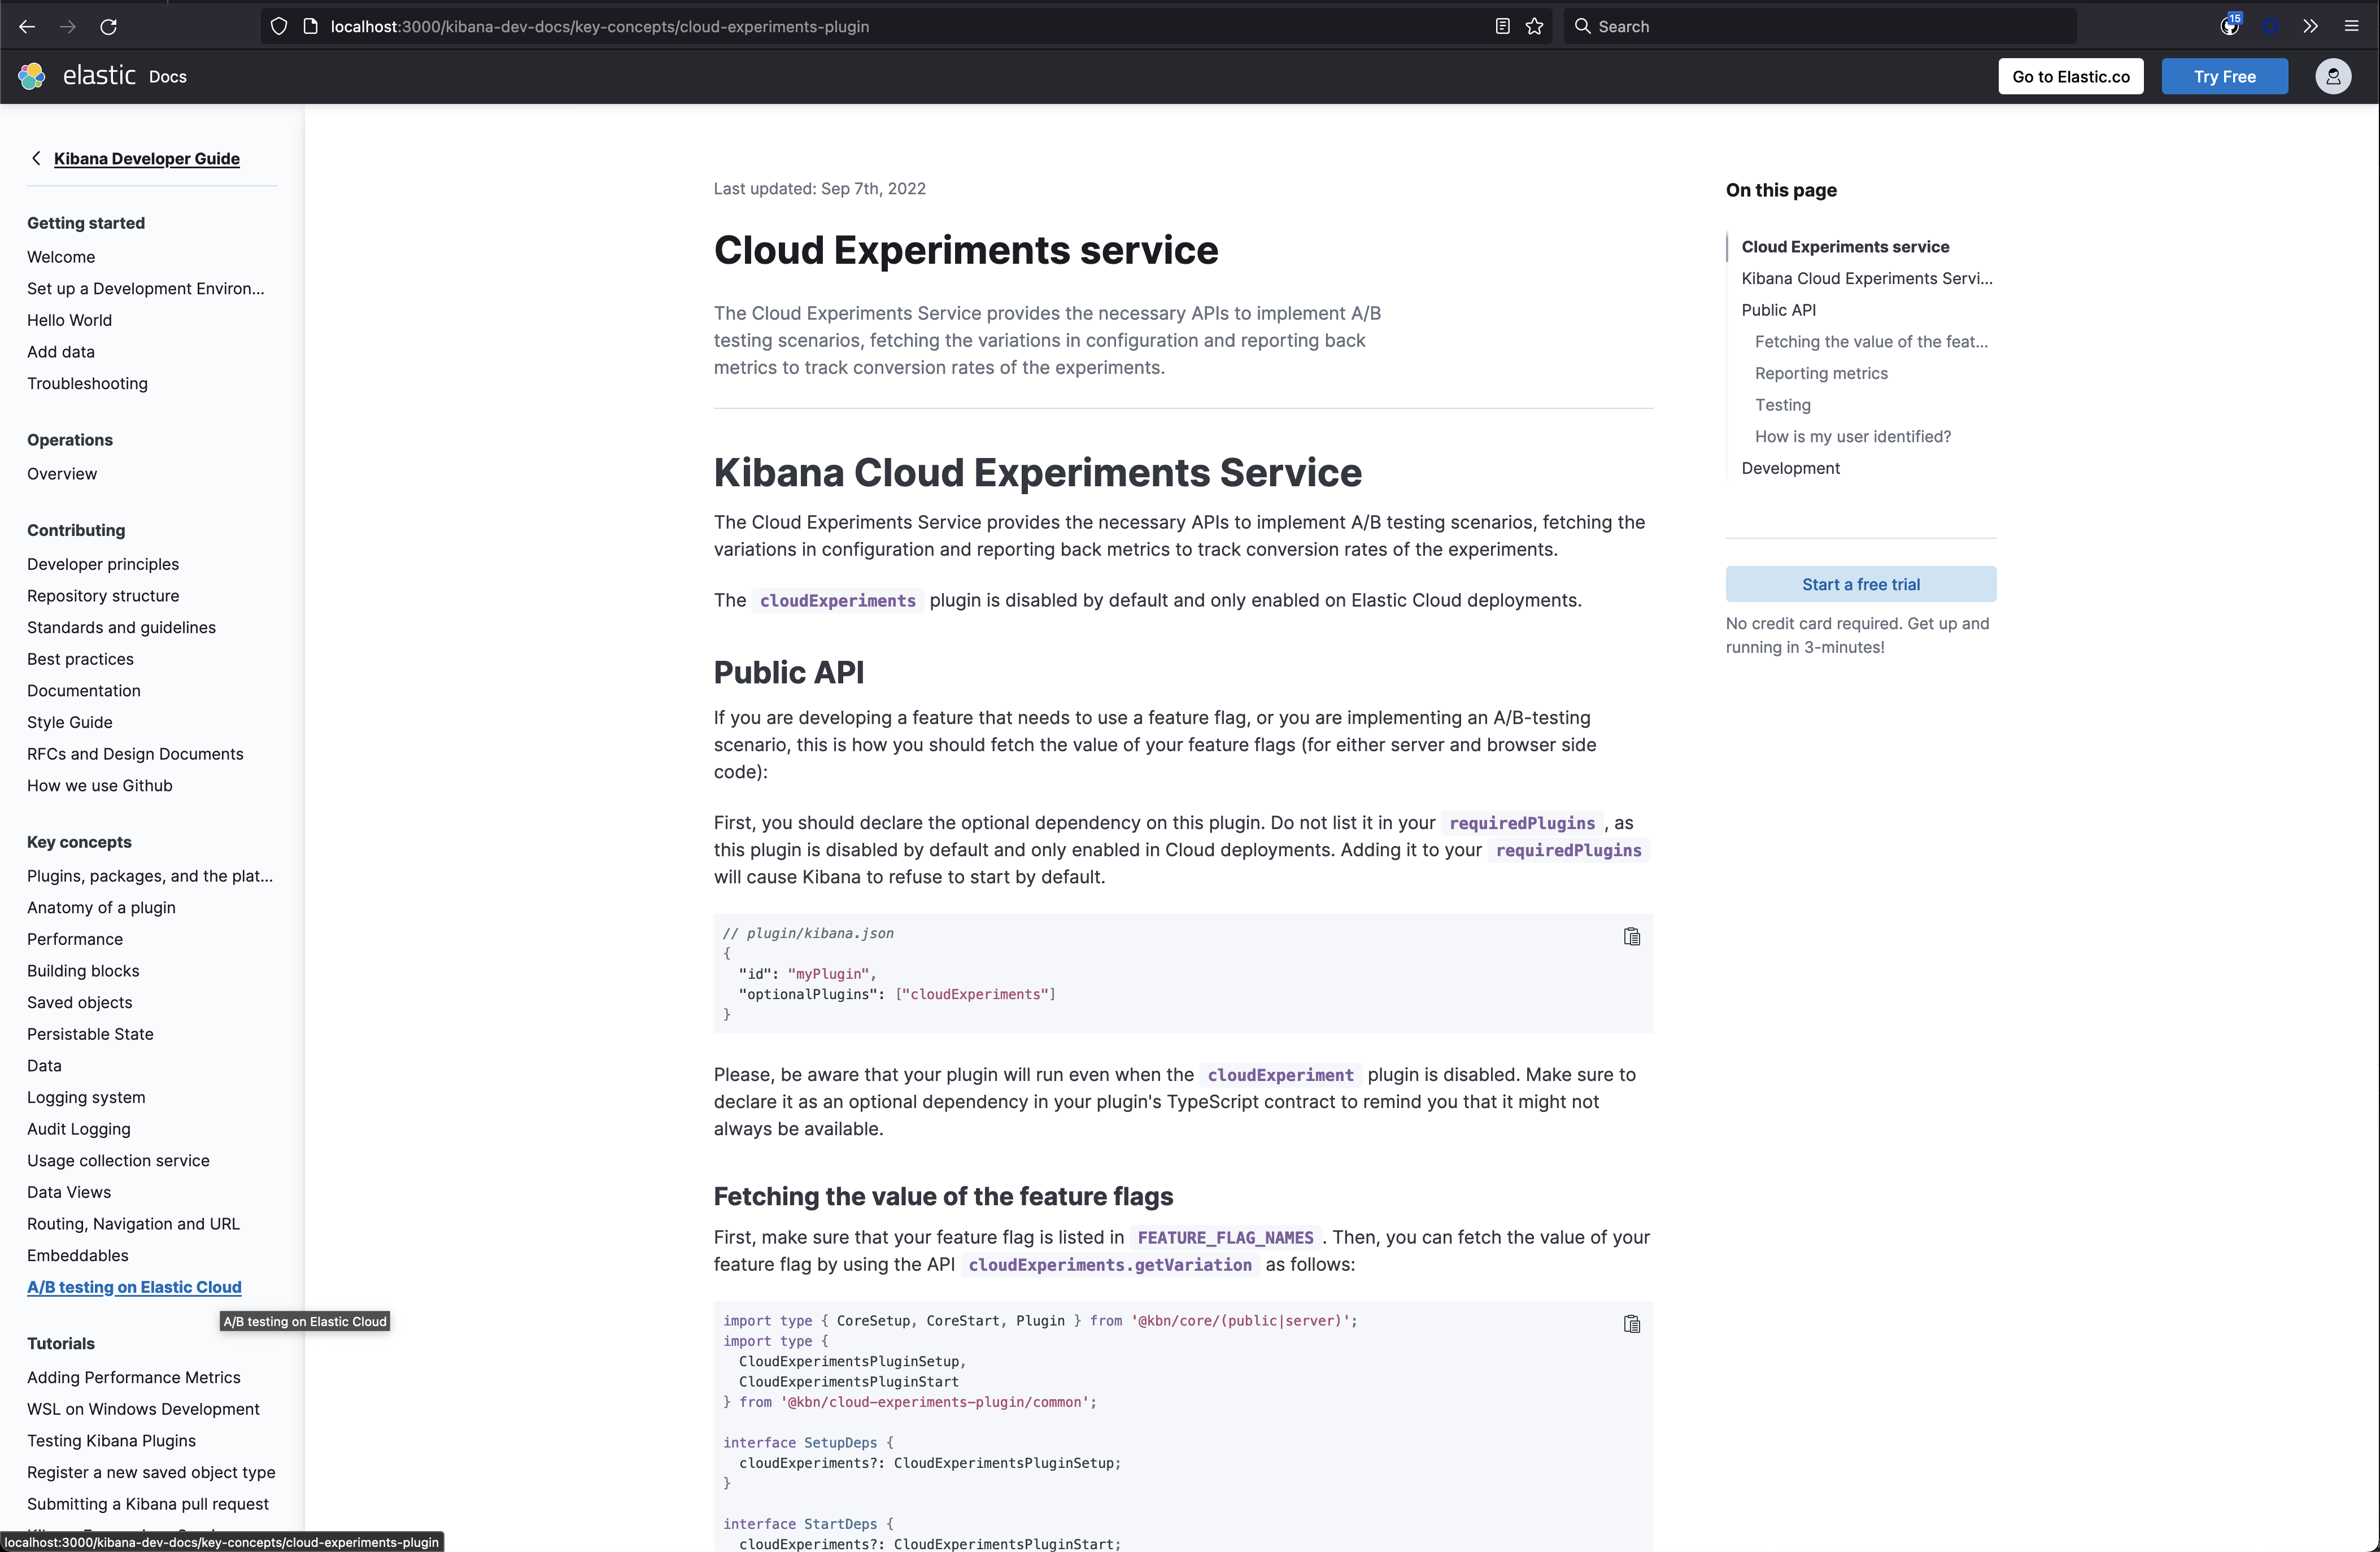Open WSL on Windows Development tutorial

coord(143,1409)
